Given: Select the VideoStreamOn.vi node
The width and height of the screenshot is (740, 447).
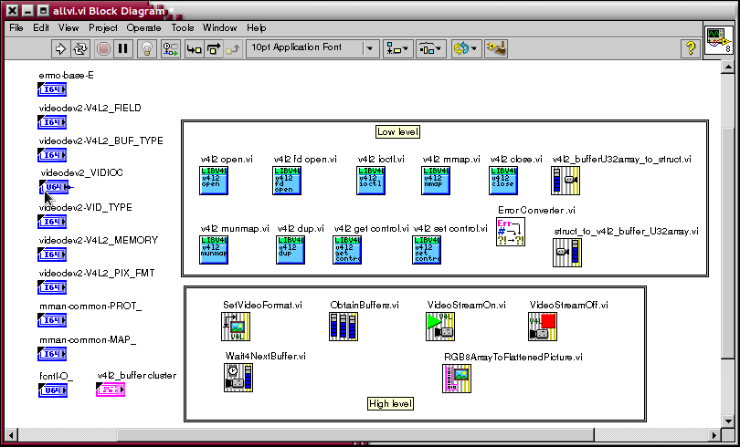Looking at the screenshot, I should [439, 327].
